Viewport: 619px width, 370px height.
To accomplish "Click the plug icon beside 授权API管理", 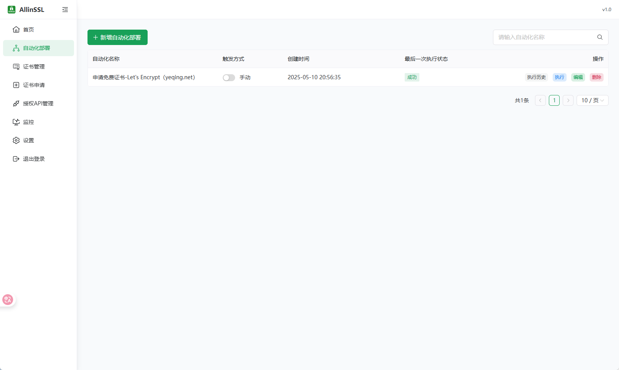I will coord(16,103).
